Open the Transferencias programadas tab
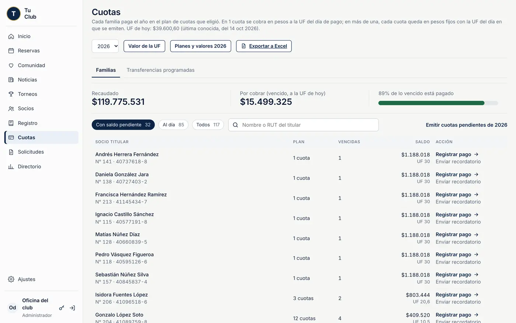Viewport: 516px width, 323px height. pos(161,70)
